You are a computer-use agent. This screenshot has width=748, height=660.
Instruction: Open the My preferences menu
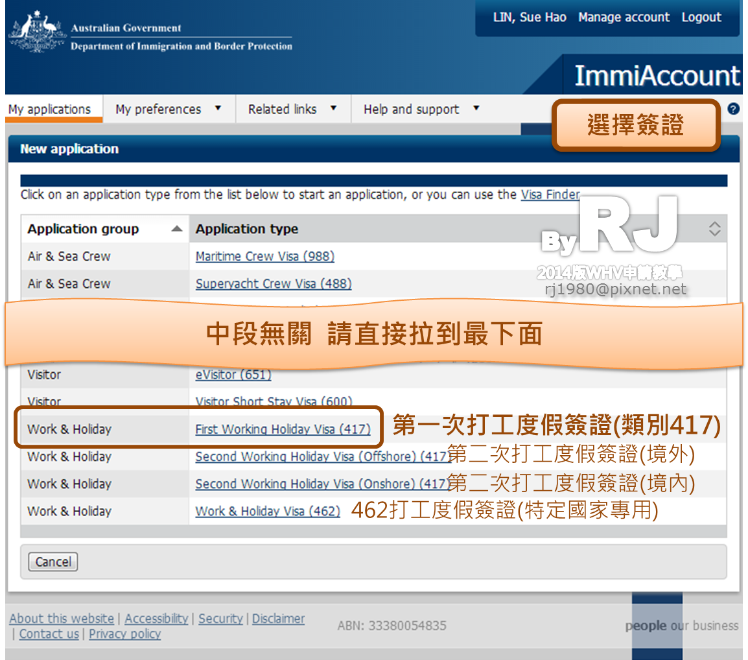(158, 110)
